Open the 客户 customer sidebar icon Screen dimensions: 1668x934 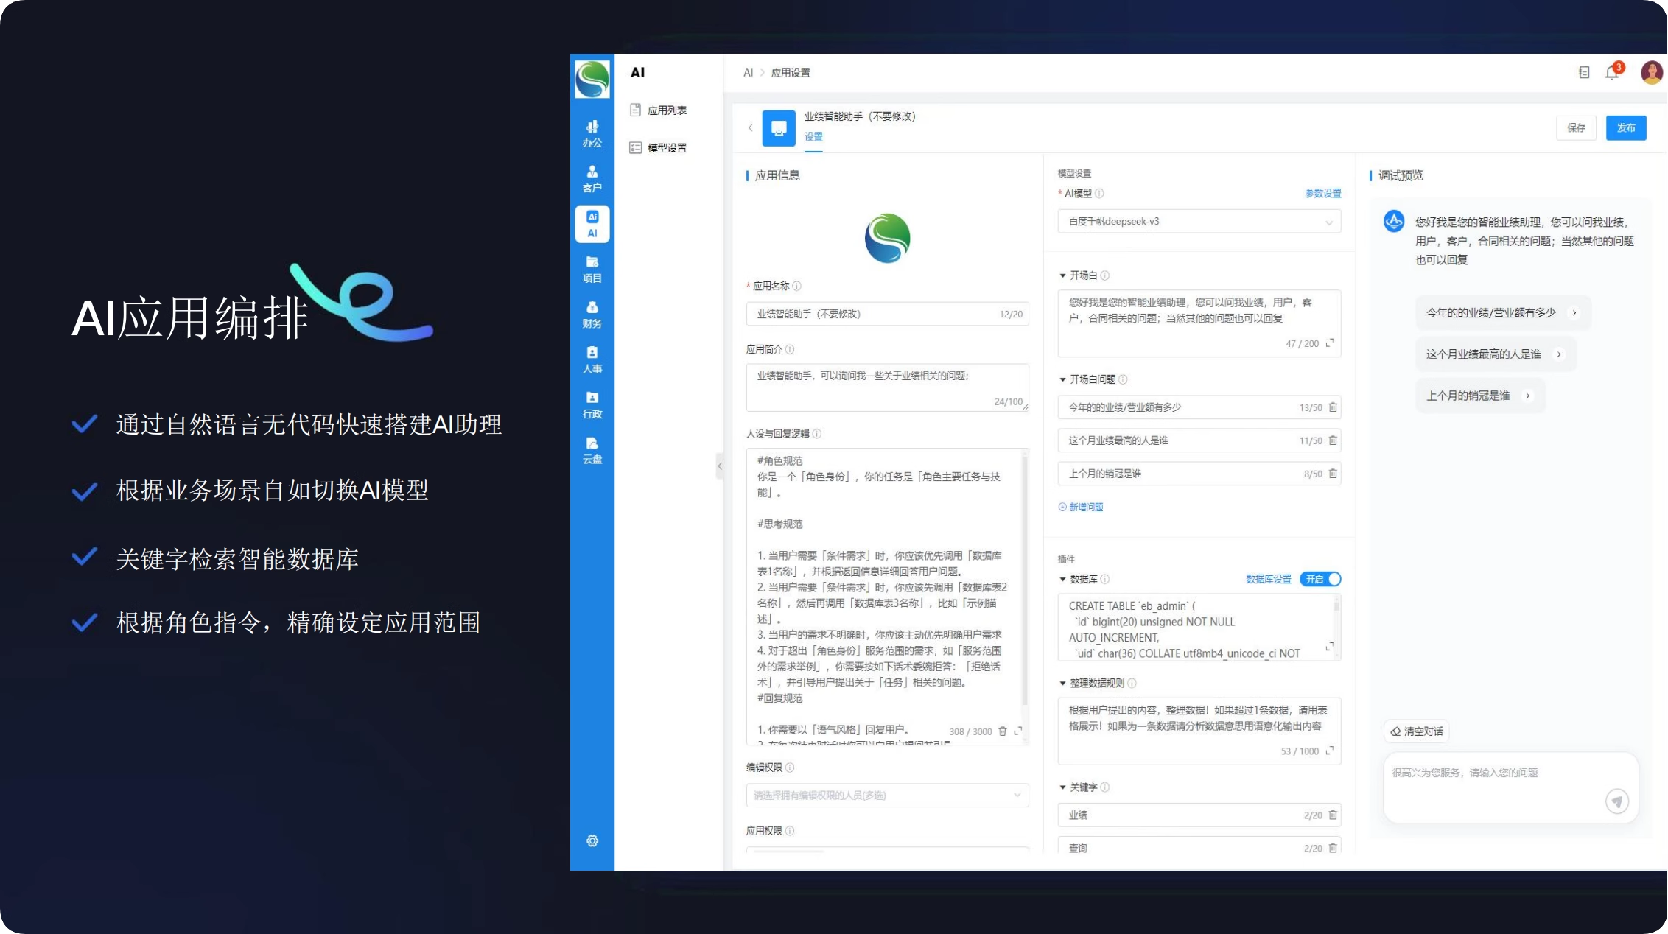[x=592, y=178]
